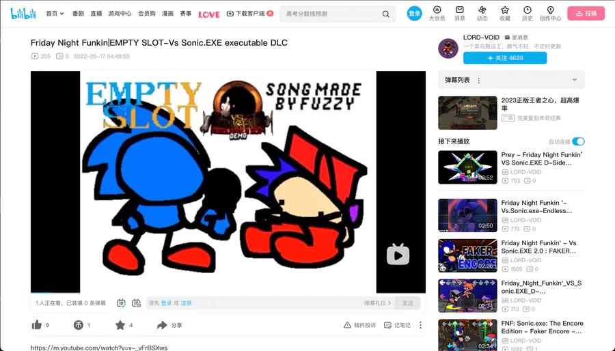Viewport: 615px width, 351px height.
Task: Open LORD-VOID uploader avatar
Action: [448, 48]
